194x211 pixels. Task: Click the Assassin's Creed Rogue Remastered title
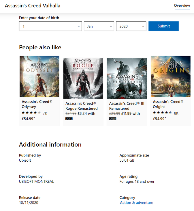[x=82, y=106]
